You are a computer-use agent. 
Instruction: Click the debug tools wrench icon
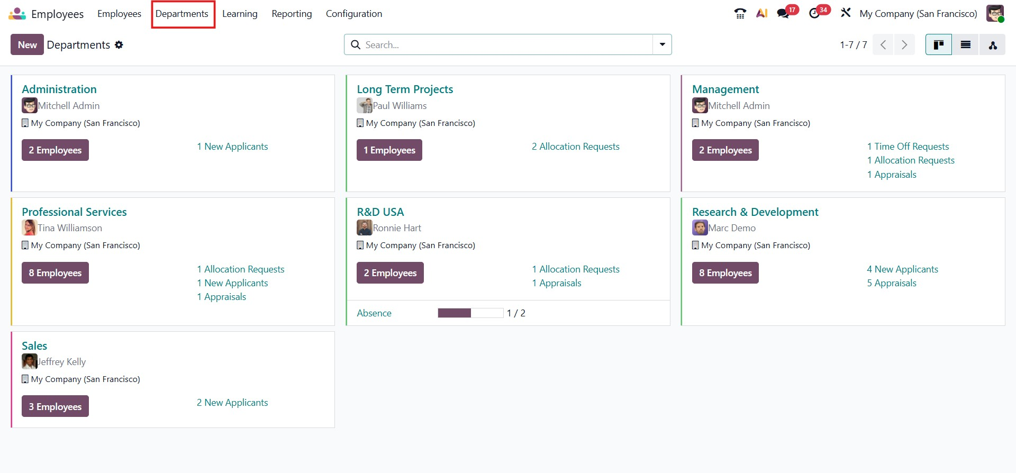coord(846,13)
